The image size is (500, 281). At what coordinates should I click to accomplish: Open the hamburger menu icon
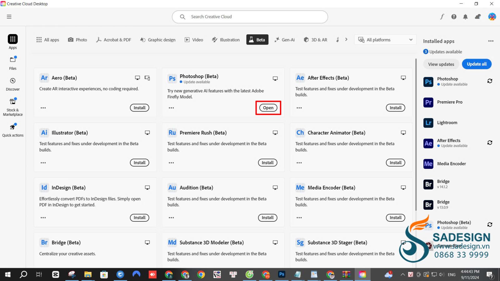pos(9,17)
